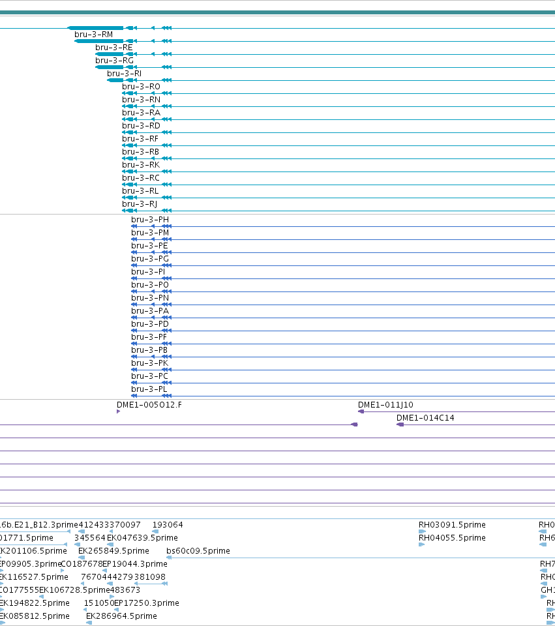Select the arrow glyph below RH04055.5prime
This screenshot has height=626, width=555.
click(x=422, y=544)
